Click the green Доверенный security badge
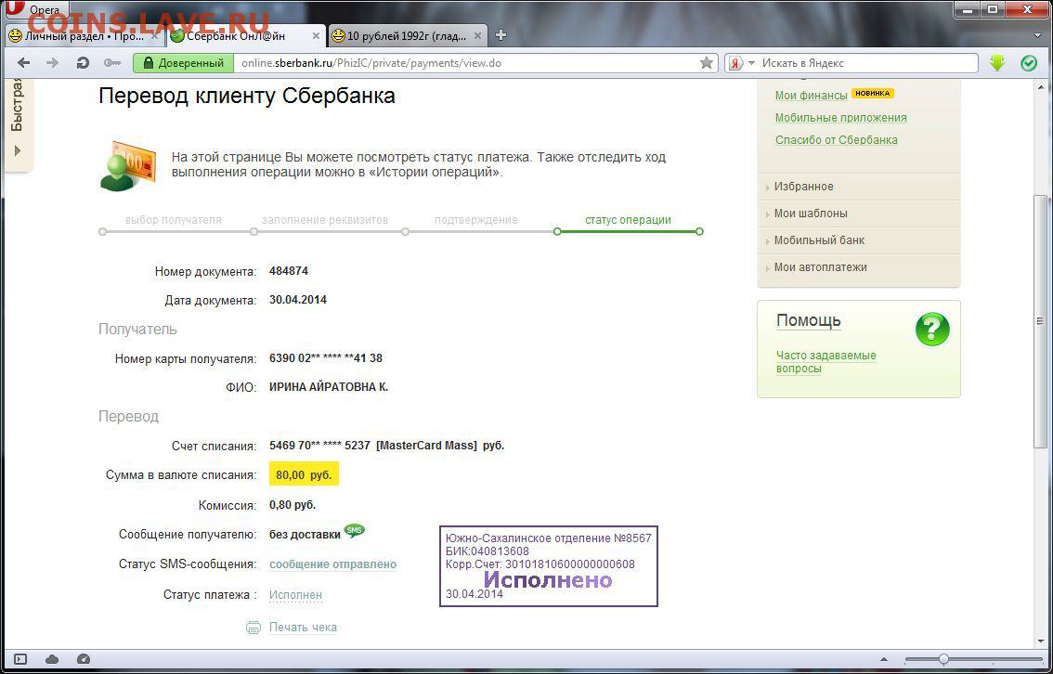The height and width of the screenshot is (674, 1053). (x=183, y=63)
